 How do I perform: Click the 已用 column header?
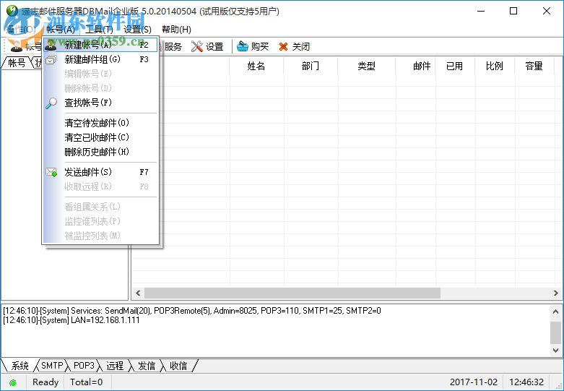[x=455, y=66]
